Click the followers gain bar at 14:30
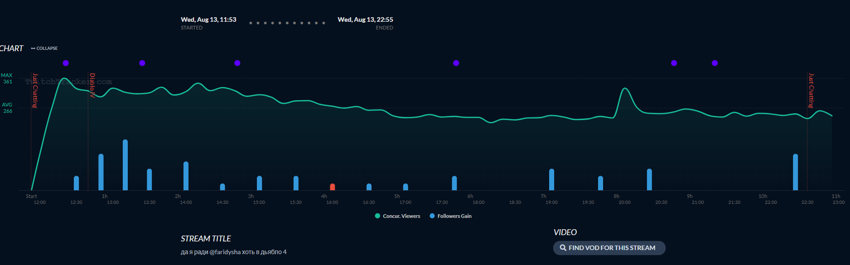This screenshot has width=850, height=265. (x=222, y=187)
